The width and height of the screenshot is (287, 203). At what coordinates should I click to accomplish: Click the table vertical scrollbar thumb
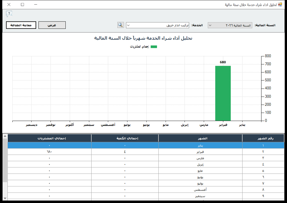5,160
